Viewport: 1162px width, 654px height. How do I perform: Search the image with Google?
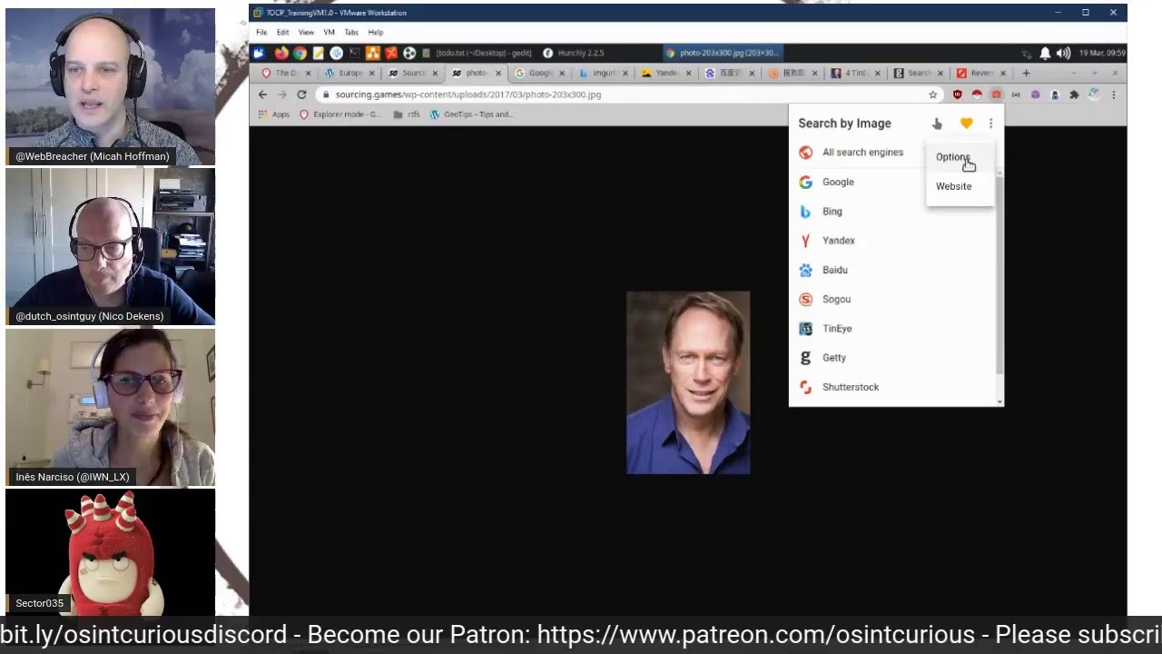click(x=893, y=182)
